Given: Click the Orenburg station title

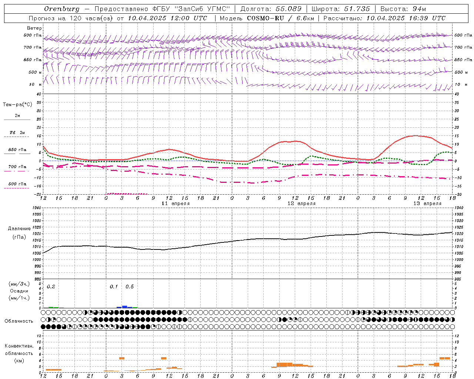Looking at the screenshot, I should coord(62,9).
